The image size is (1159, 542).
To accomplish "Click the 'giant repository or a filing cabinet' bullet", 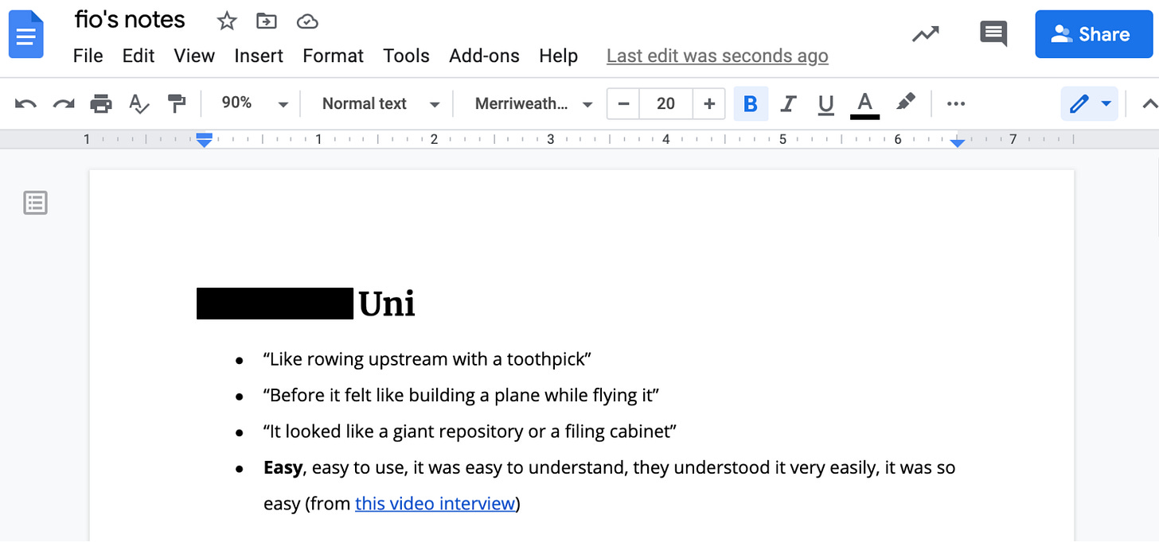I will 470,432.
